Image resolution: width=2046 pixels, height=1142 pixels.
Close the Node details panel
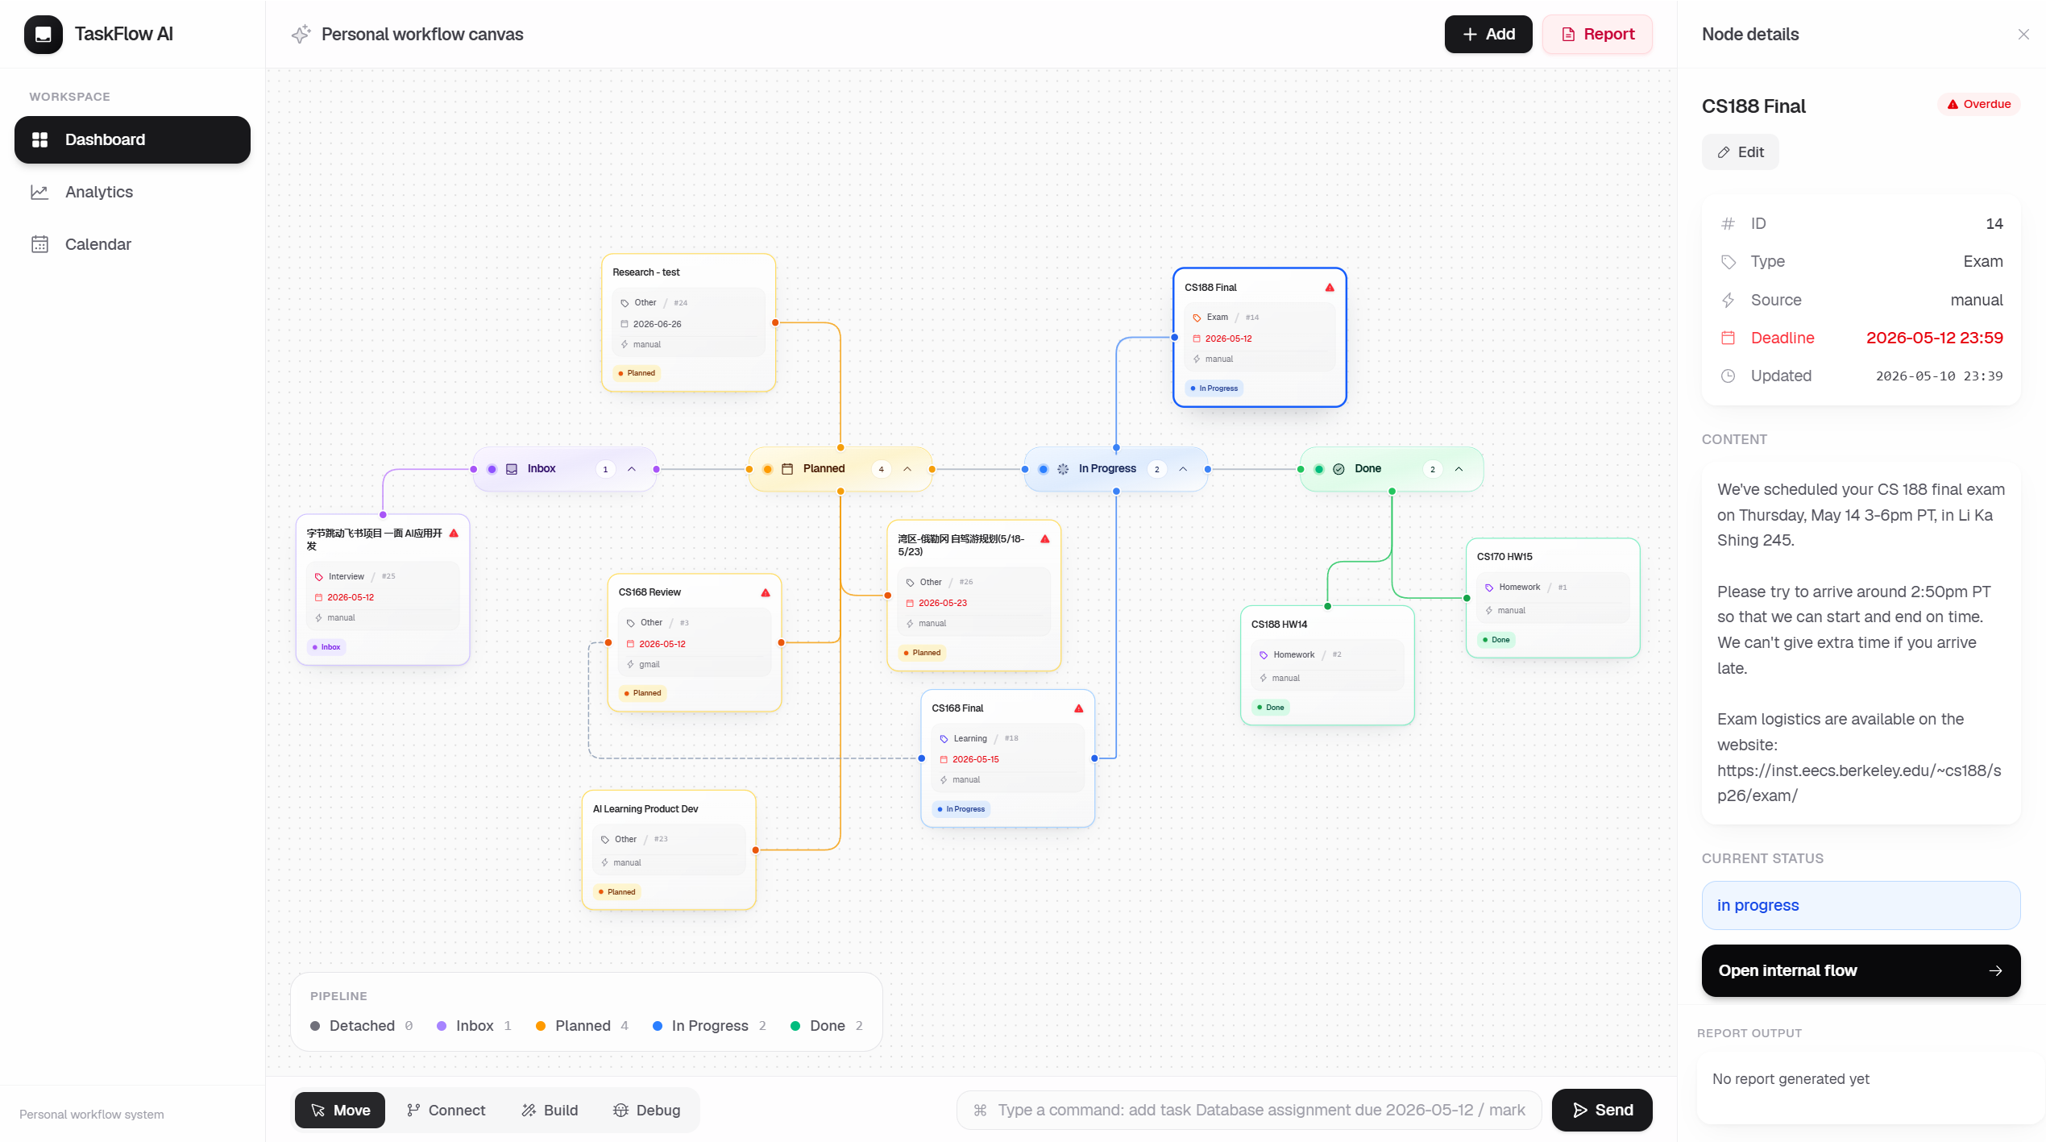point(2023,34)
